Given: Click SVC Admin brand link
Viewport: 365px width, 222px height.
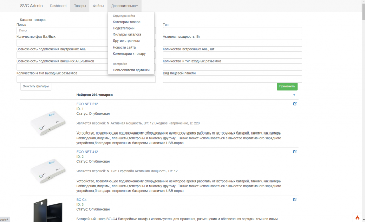Looking at the screenshot, I should pyautogui.click(x=31, y=6).
